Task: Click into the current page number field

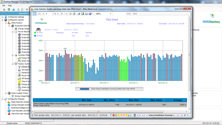Action: (48, 14)
